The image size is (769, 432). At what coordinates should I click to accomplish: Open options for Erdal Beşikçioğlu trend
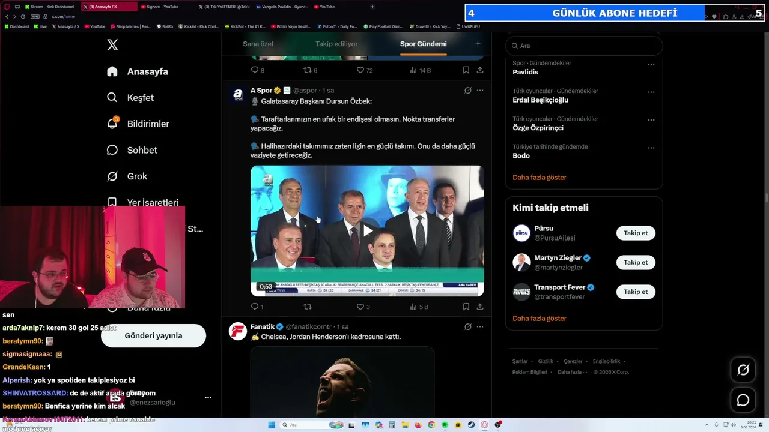click(651, 92)
